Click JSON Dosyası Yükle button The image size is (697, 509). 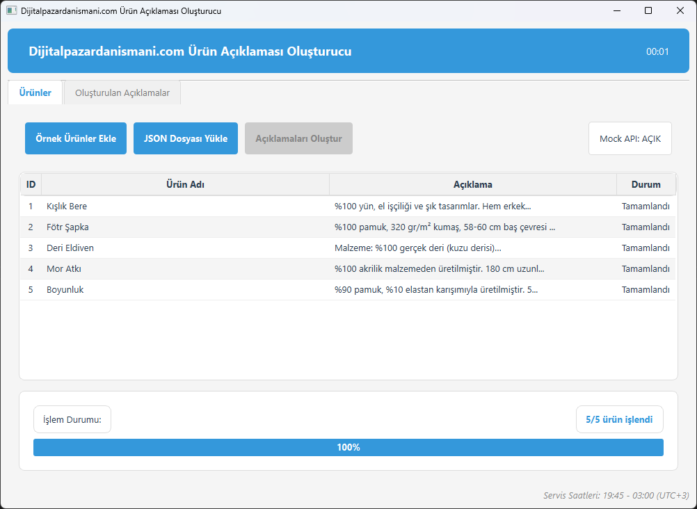click(x=185, y=138)
